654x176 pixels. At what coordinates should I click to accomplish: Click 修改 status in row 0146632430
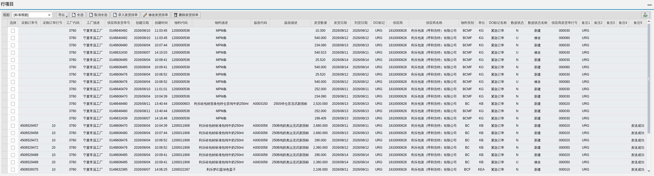click(x=537, y=53)
